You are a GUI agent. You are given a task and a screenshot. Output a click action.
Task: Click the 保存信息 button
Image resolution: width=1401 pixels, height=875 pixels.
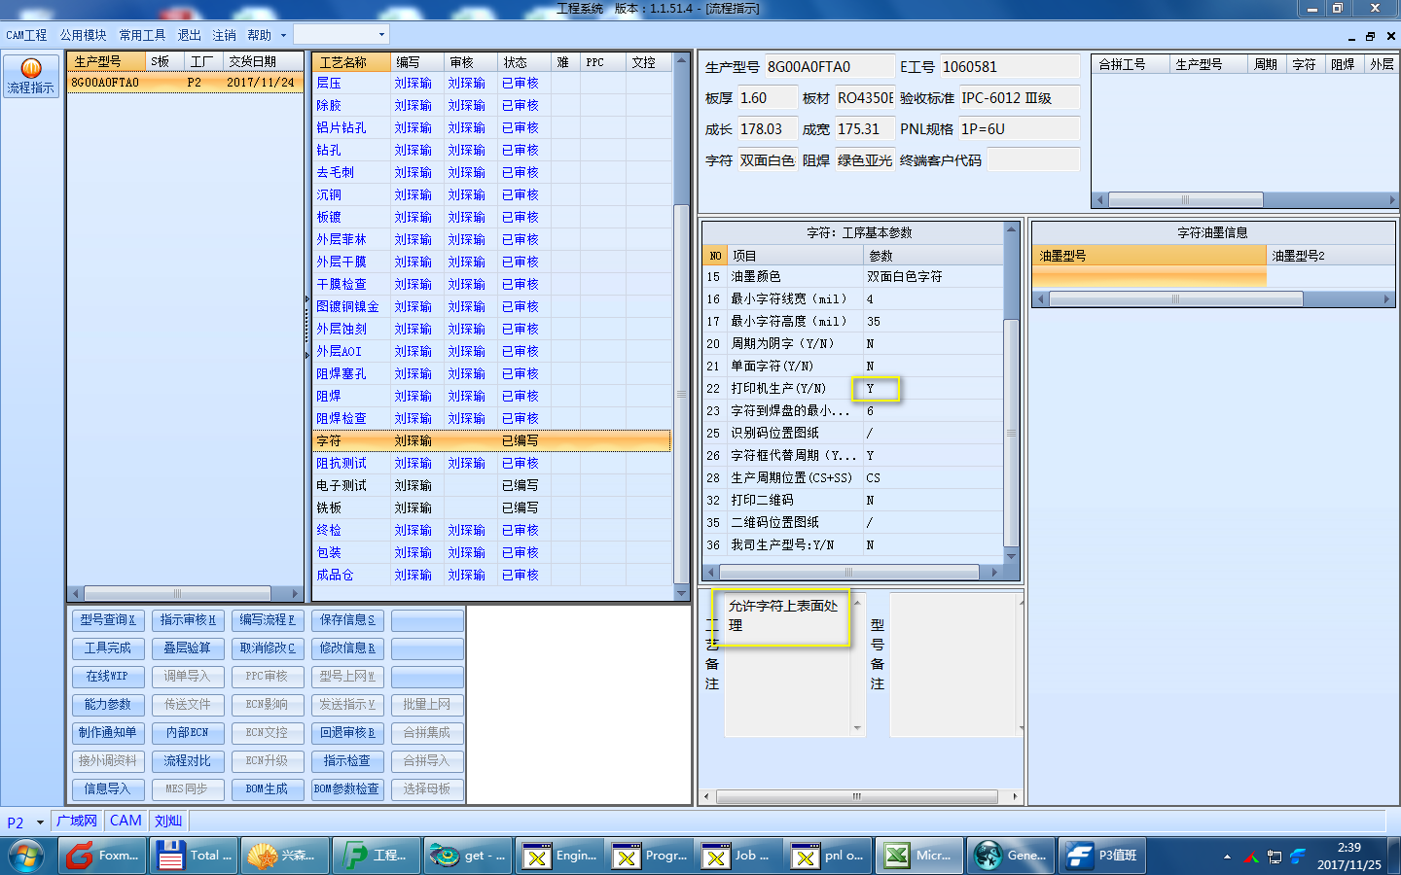347,620
